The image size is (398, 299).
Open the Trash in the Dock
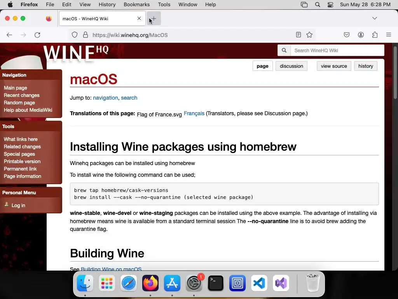click(313, 283)
